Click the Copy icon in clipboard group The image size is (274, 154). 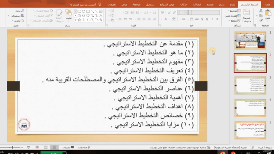pyautogui.click(x=261, y=16)
